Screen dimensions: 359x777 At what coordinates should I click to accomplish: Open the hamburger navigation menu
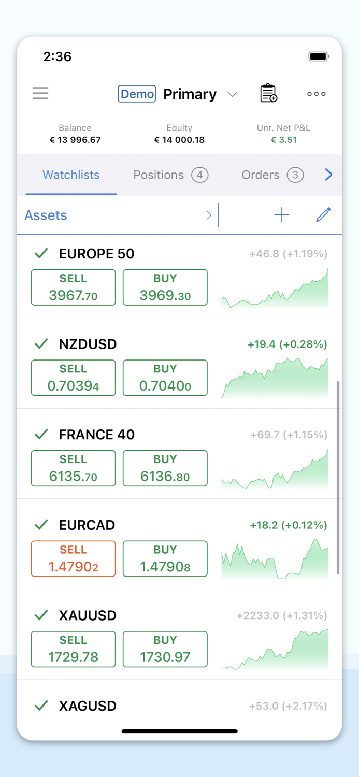[40, 93]
